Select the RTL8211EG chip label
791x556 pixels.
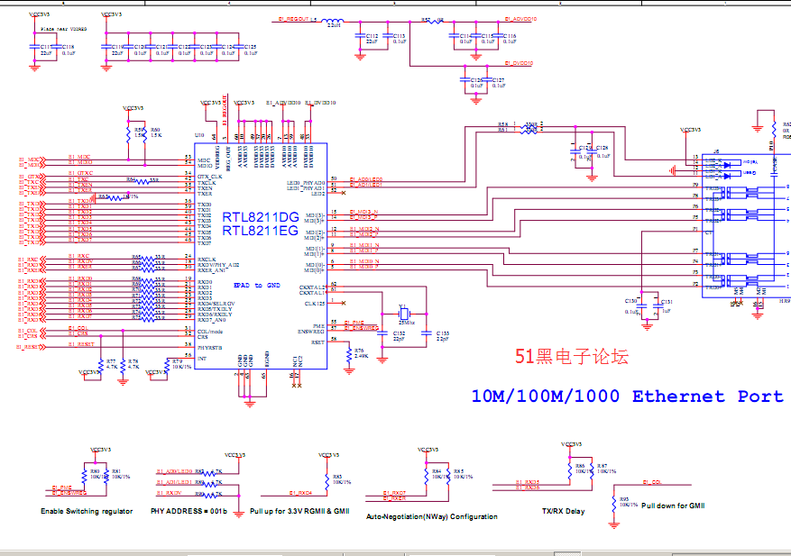click(x=261, y=231)
